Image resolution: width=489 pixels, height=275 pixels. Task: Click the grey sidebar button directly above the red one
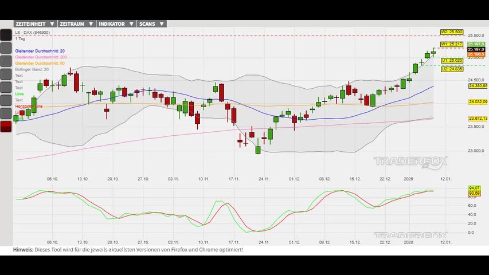(6, 113)
